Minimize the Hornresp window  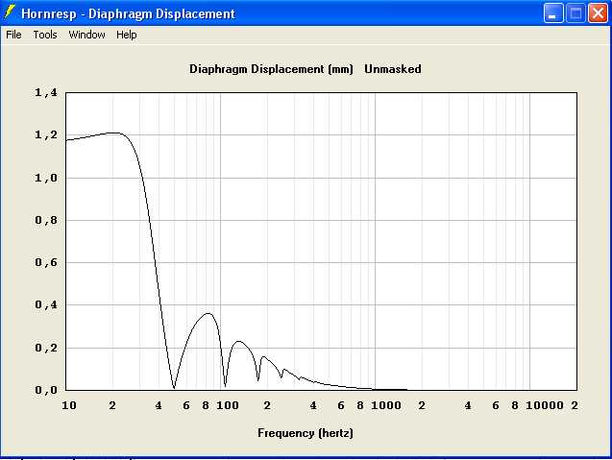(x=553, y=13)
